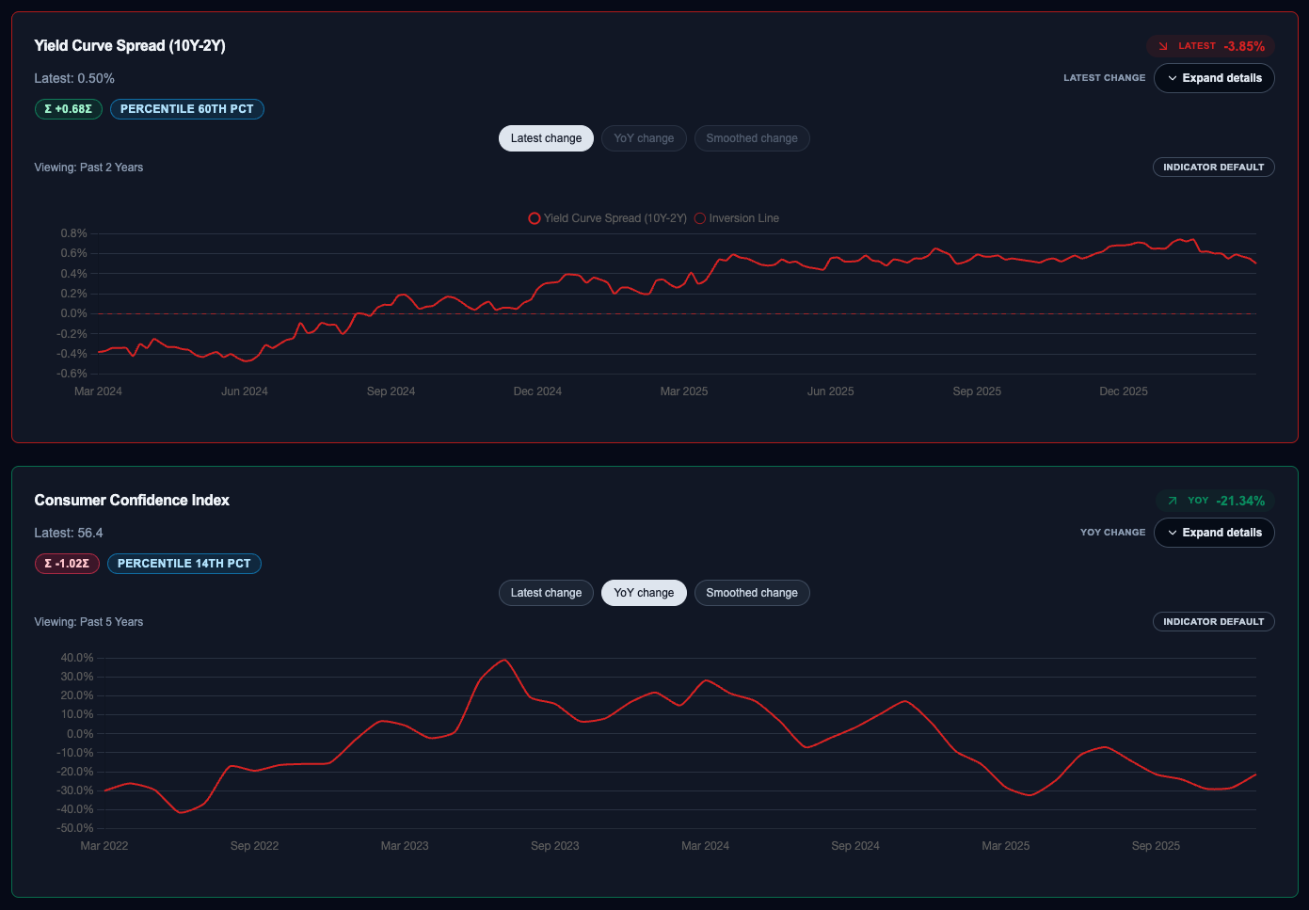The image size is (1309, 910).
Task: Expand details for Yield Curve Spread (10Y-2Y)
Action: pos(1214,78)
